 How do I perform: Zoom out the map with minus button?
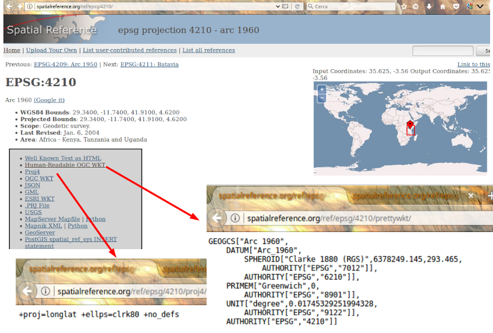(322, 99)
